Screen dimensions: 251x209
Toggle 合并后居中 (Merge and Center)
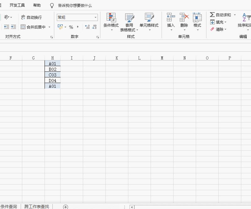coord(32,27)
